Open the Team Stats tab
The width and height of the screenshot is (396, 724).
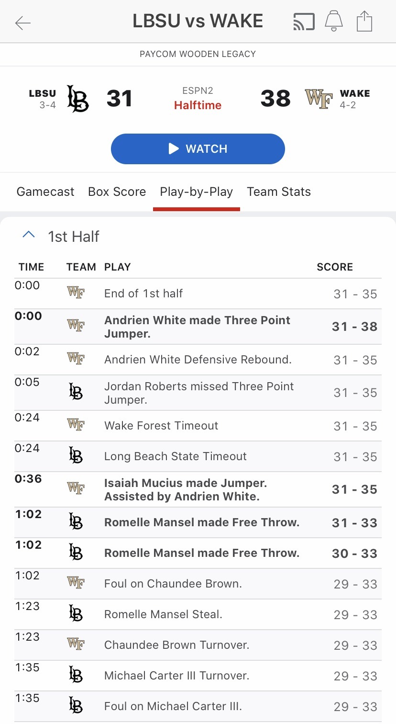279,192
